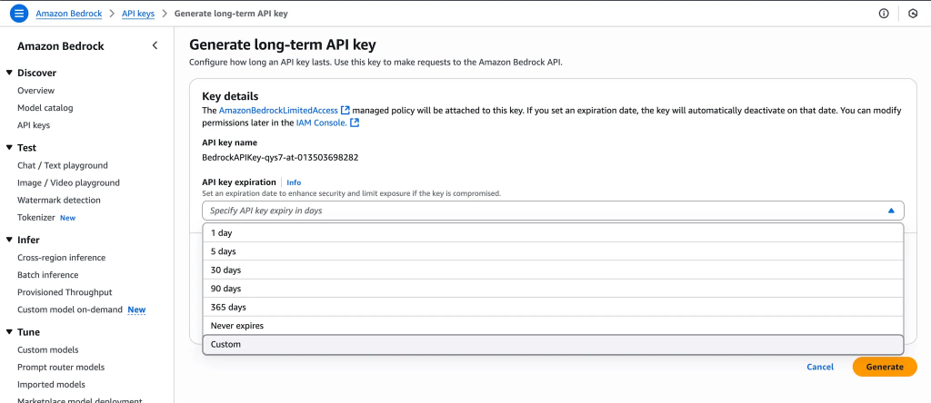Open the hamburger navigation menu icon

19,14
